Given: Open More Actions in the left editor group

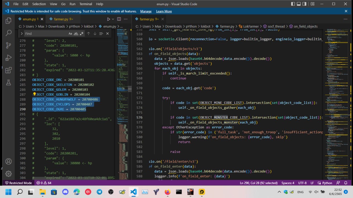Looking at the screenshot, I should (126, 19).
